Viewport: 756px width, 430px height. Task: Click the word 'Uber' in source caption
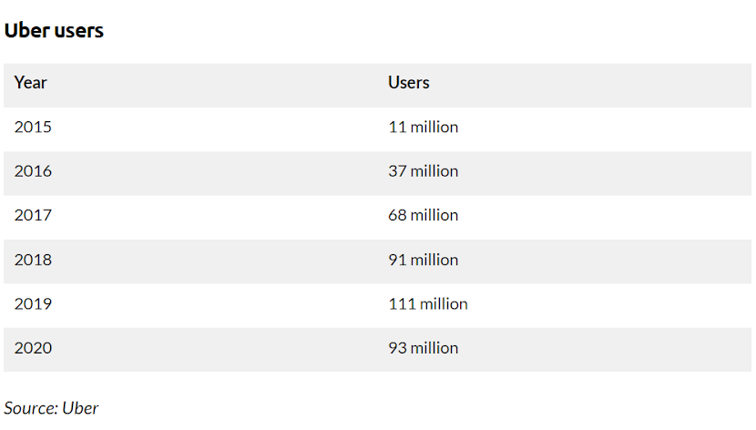pos(80,408)
